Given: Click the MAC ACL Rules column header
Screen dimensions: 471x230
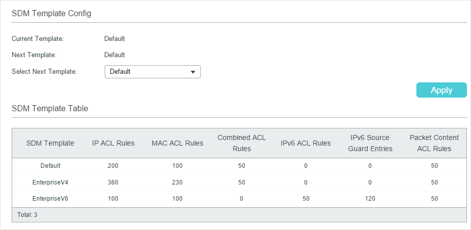Looking at the screenshot, I should pyautogui.click(x=178, y=143).
